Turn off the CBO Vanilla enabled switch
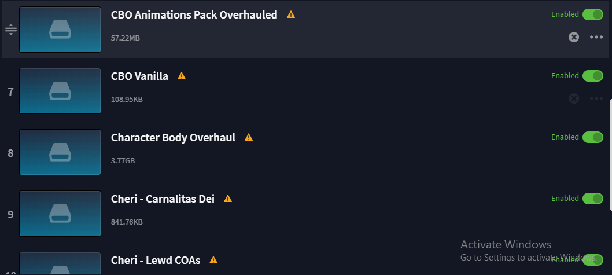Image resolution: width=612 pixels, height=275 pixels. (x=593, y=76)
